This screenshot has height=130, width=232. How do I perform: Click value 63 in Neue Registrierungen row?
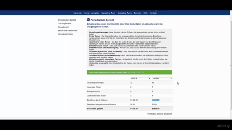click(x=153, y=83)
